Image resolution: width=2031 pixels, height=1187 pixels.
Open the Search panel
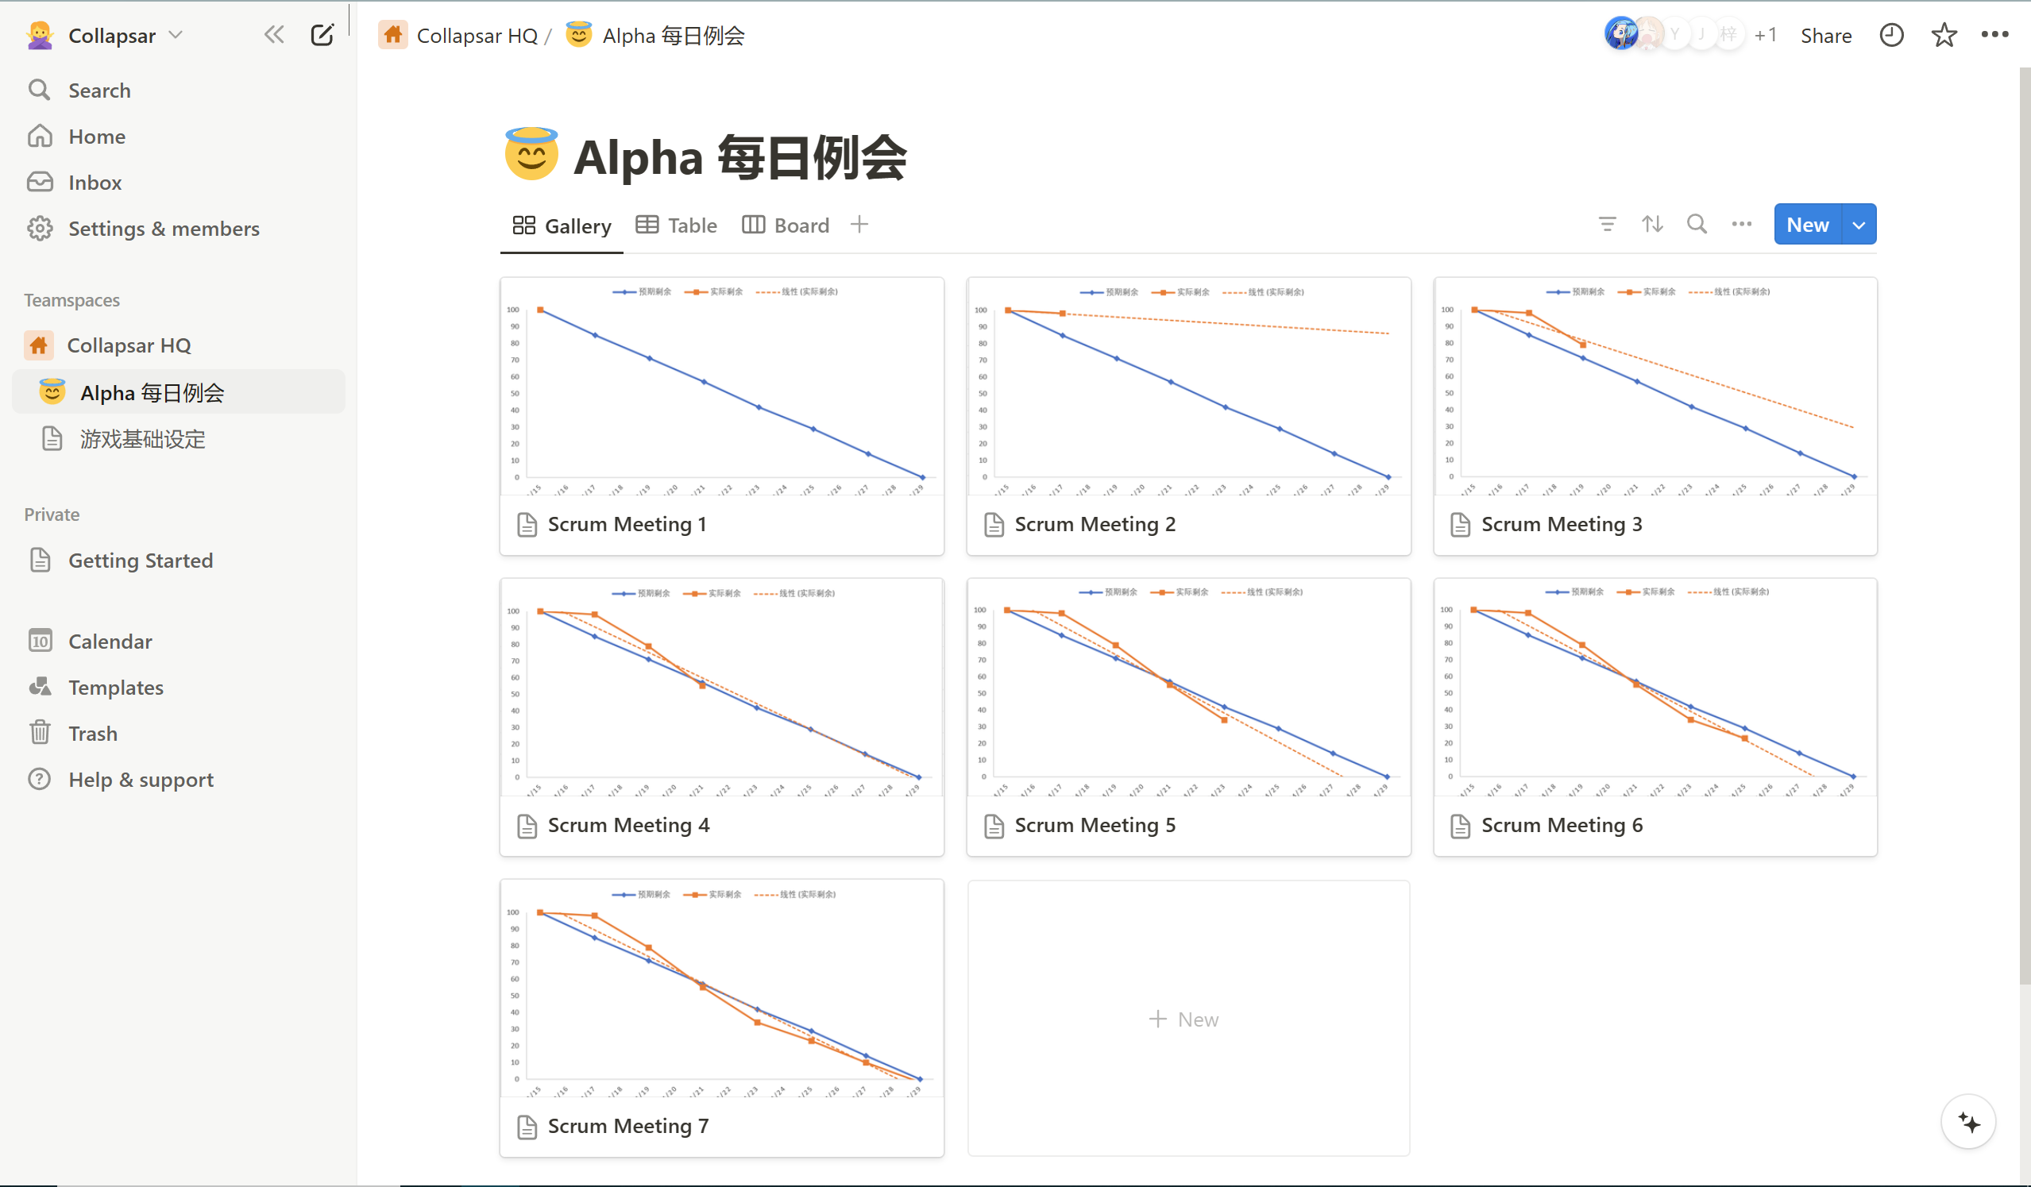(100, 90)
